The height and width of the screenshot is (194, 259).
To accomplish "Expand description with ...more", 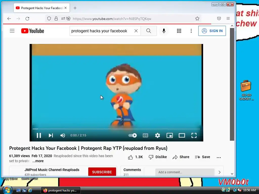I will pos(38,161).
